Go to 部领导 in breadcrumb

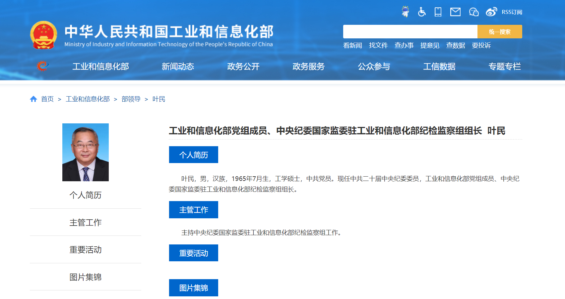coord(131,99)
